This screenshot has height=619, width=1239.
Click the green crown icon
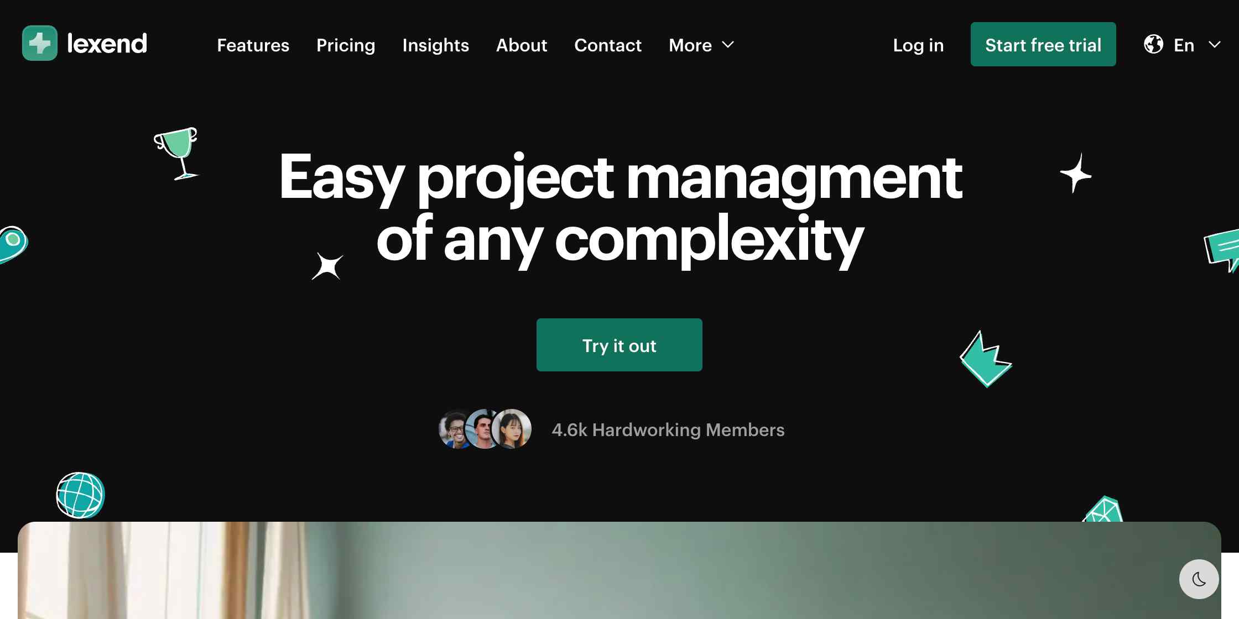click(x=986, y=359)
